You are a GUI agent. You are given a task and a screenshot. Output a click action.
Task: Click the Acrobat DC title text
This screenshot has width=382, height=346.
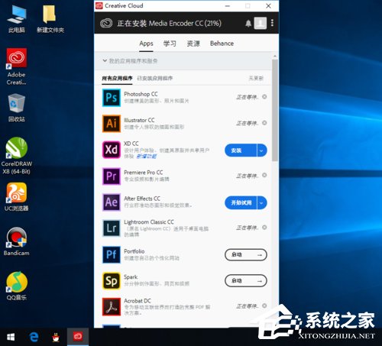[138, 301]
